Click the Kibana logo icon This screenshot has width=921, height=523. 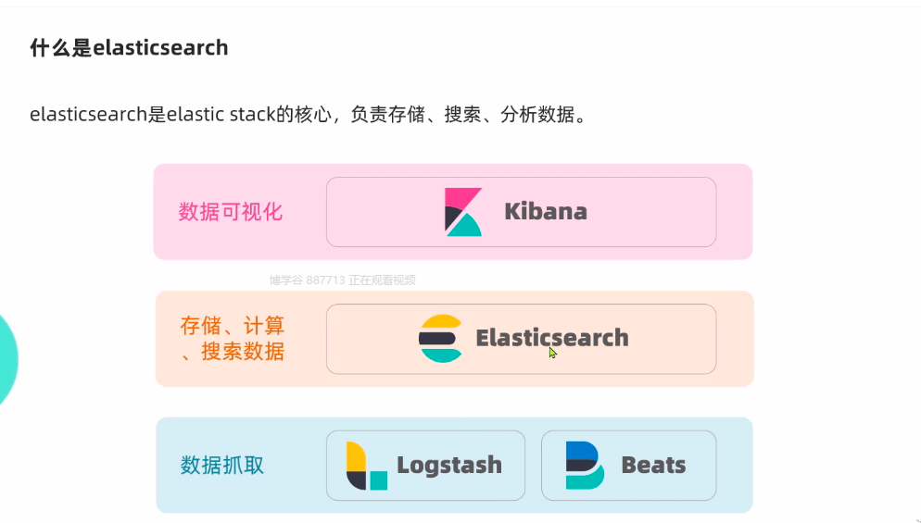click(x=463, y=212)
